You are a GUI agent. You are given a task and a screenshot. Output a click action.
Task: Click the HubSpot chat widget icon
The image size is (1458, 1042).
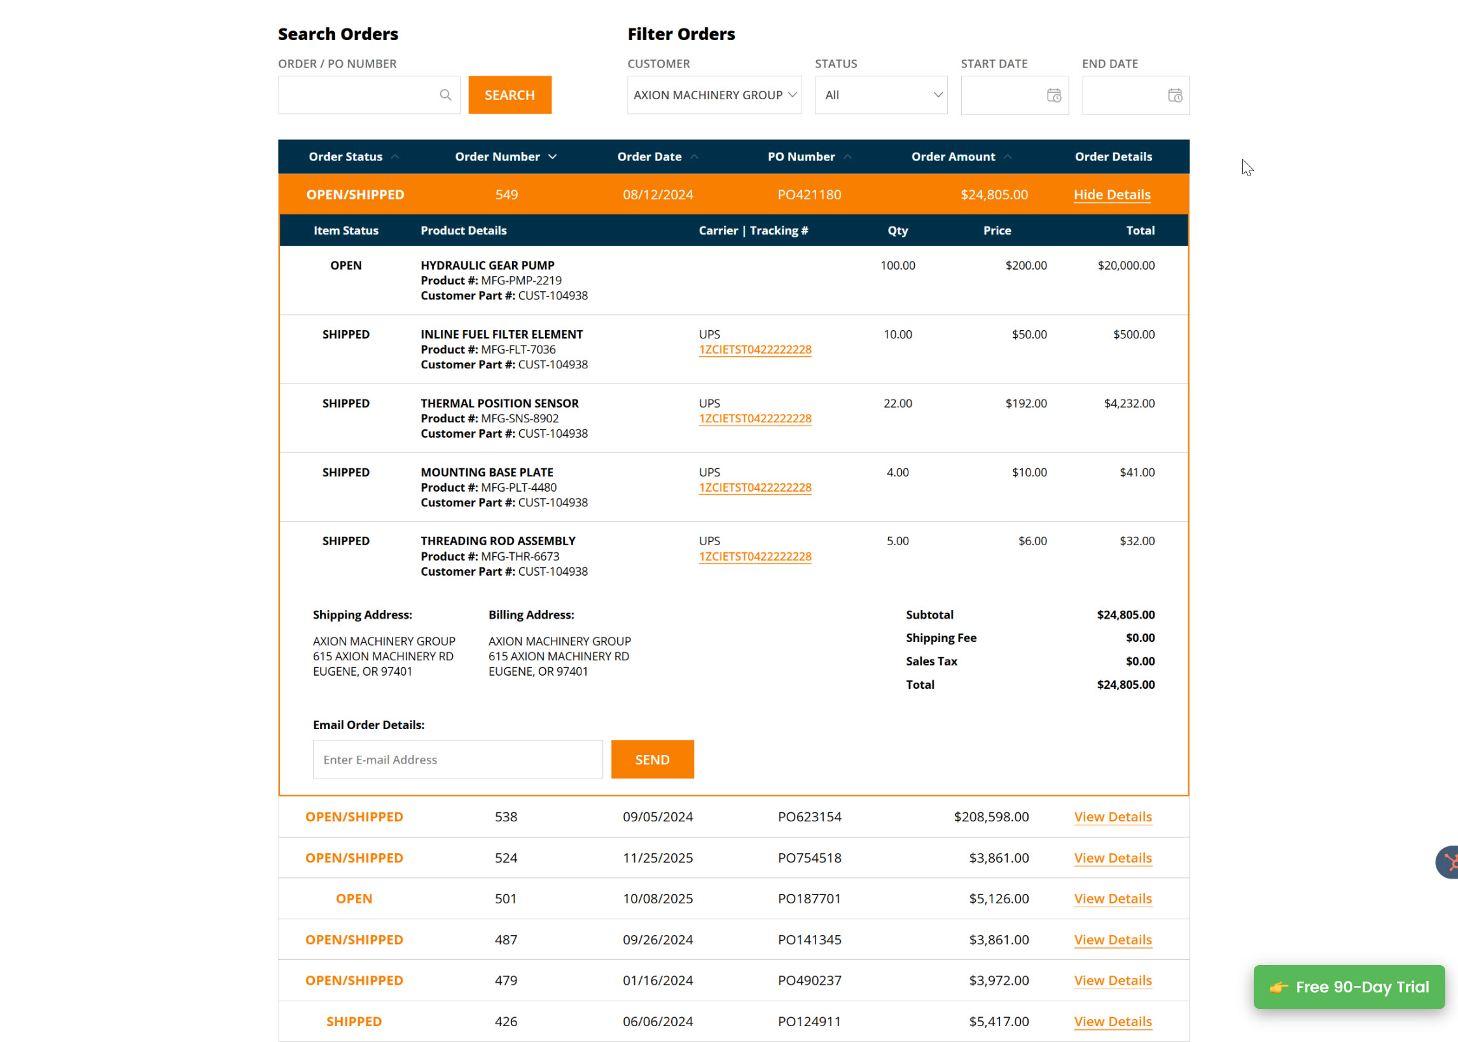coord(1448,862)
